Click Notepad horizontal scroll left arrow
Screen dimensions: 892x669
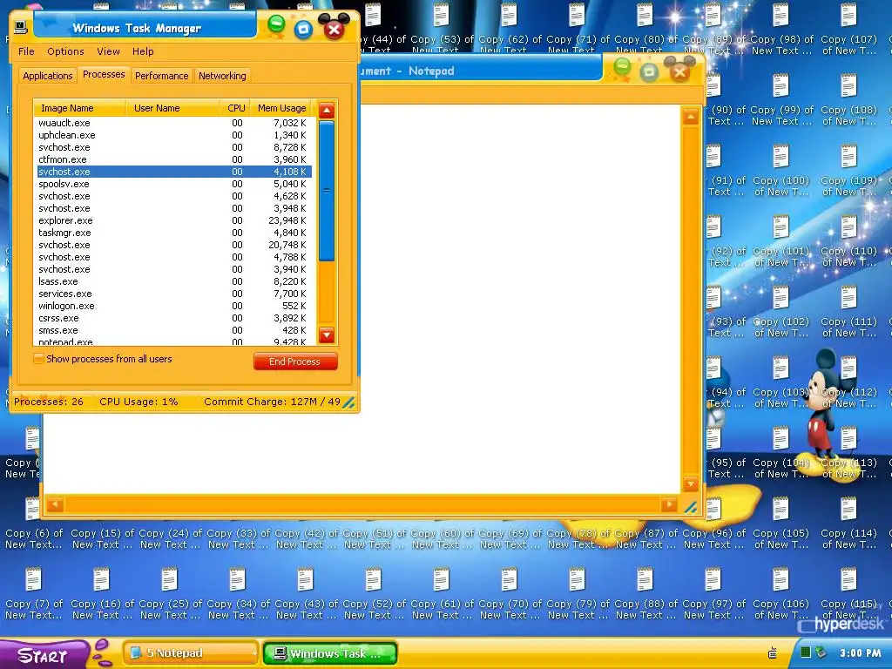click(x=55, y=504)
